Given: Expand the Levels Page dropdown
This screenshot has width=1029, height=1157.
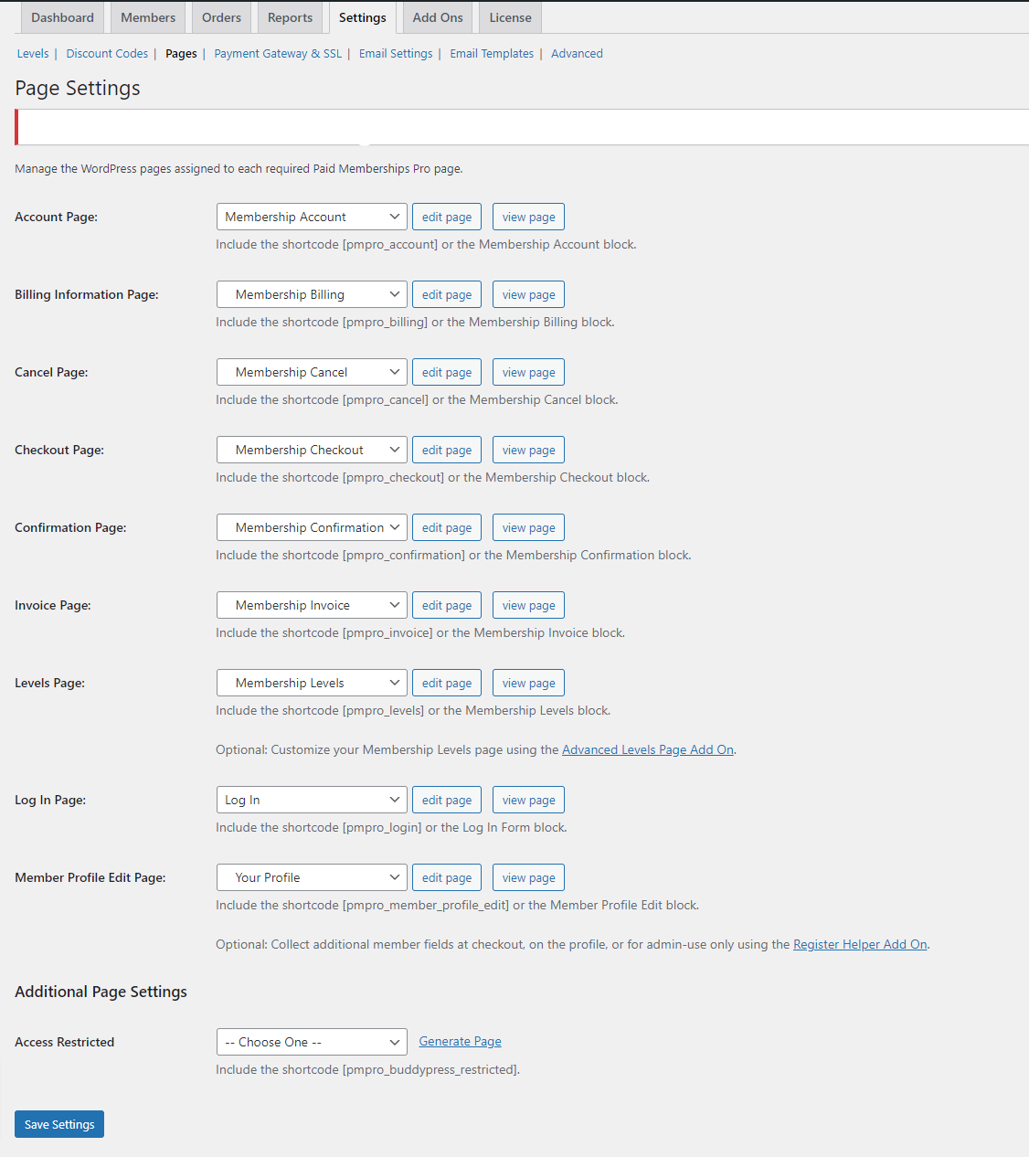Looking at the screenshot, I should coord(312,683).
